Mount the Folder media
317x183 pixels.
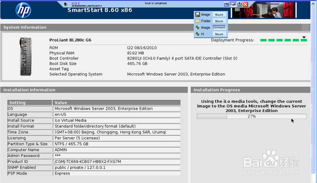click(219, 21)
